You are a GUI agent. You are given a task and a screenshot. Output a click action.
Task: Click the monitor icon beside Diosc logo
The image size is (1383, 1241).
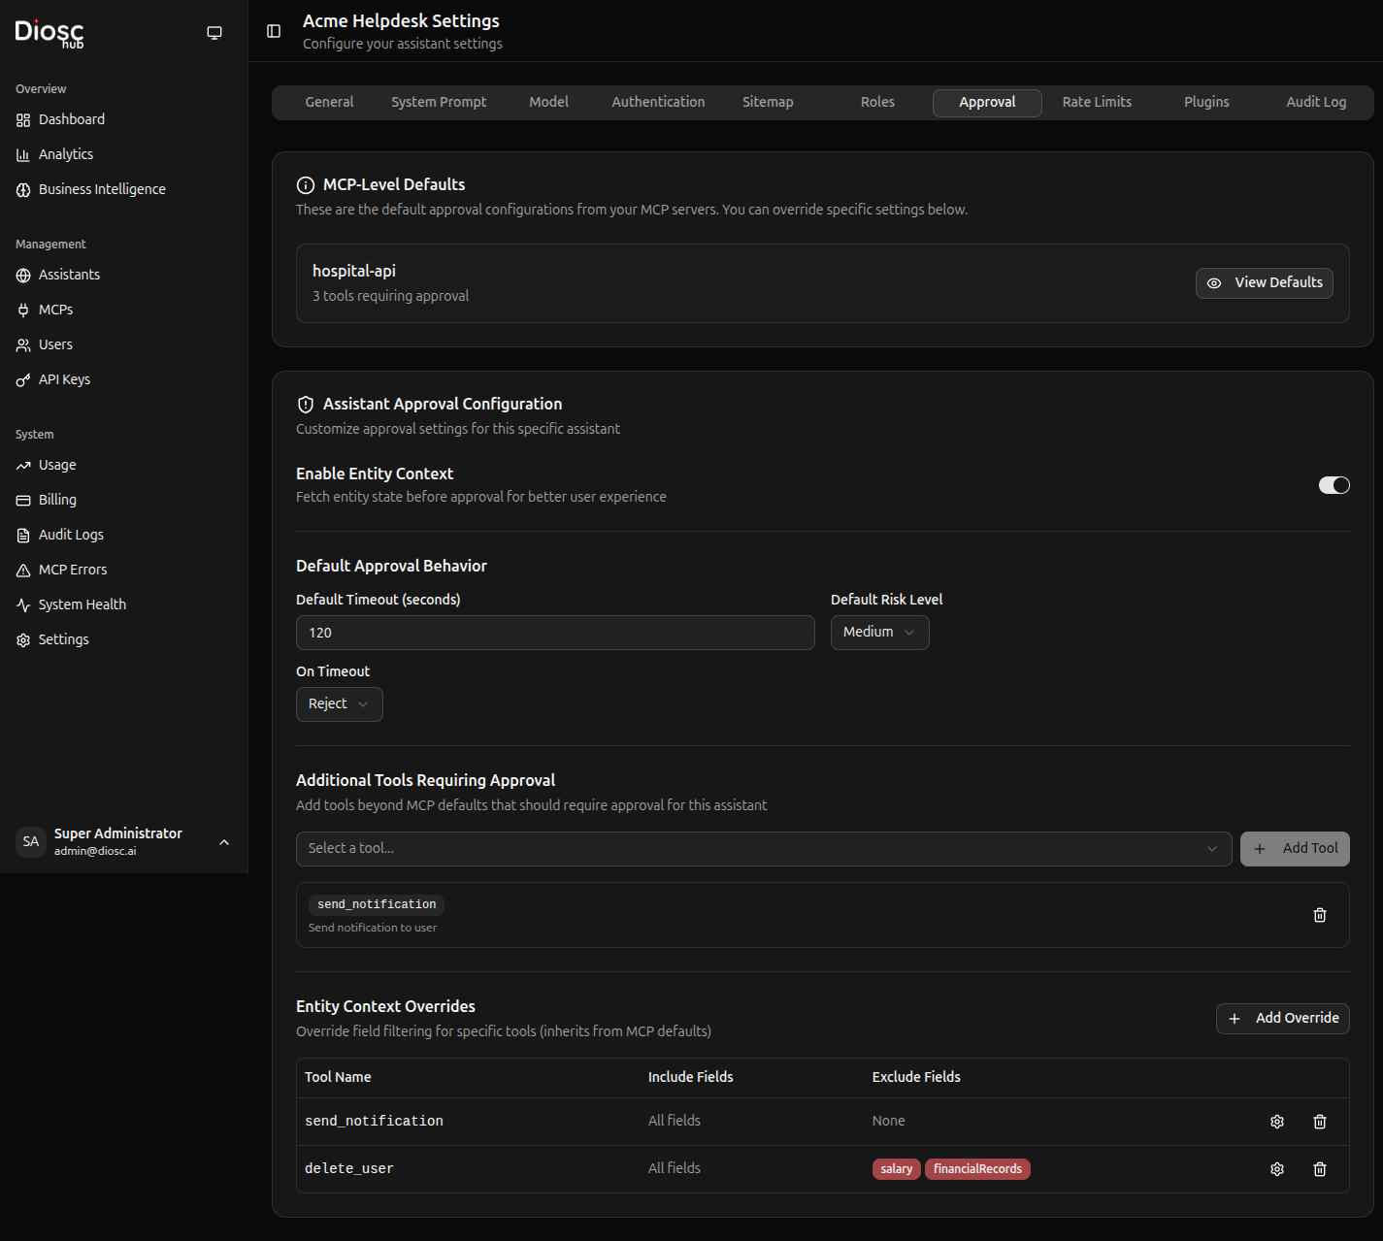pyautogui.click(x=214, y=33)
